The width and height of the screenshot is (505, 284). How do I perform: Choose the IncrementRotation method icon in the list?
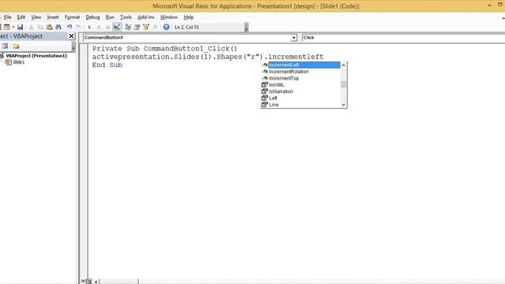pyautogui.click(x=264, y=72)
